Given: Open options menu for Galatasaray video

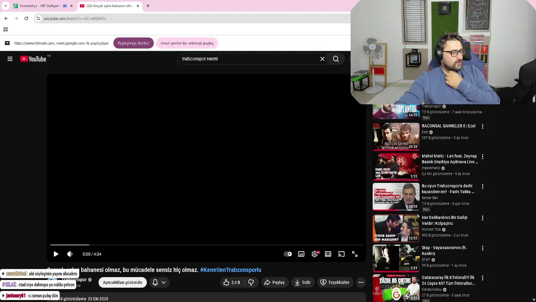Looking at the screenshot, I should pyautogui.click(x=482, y=278).
